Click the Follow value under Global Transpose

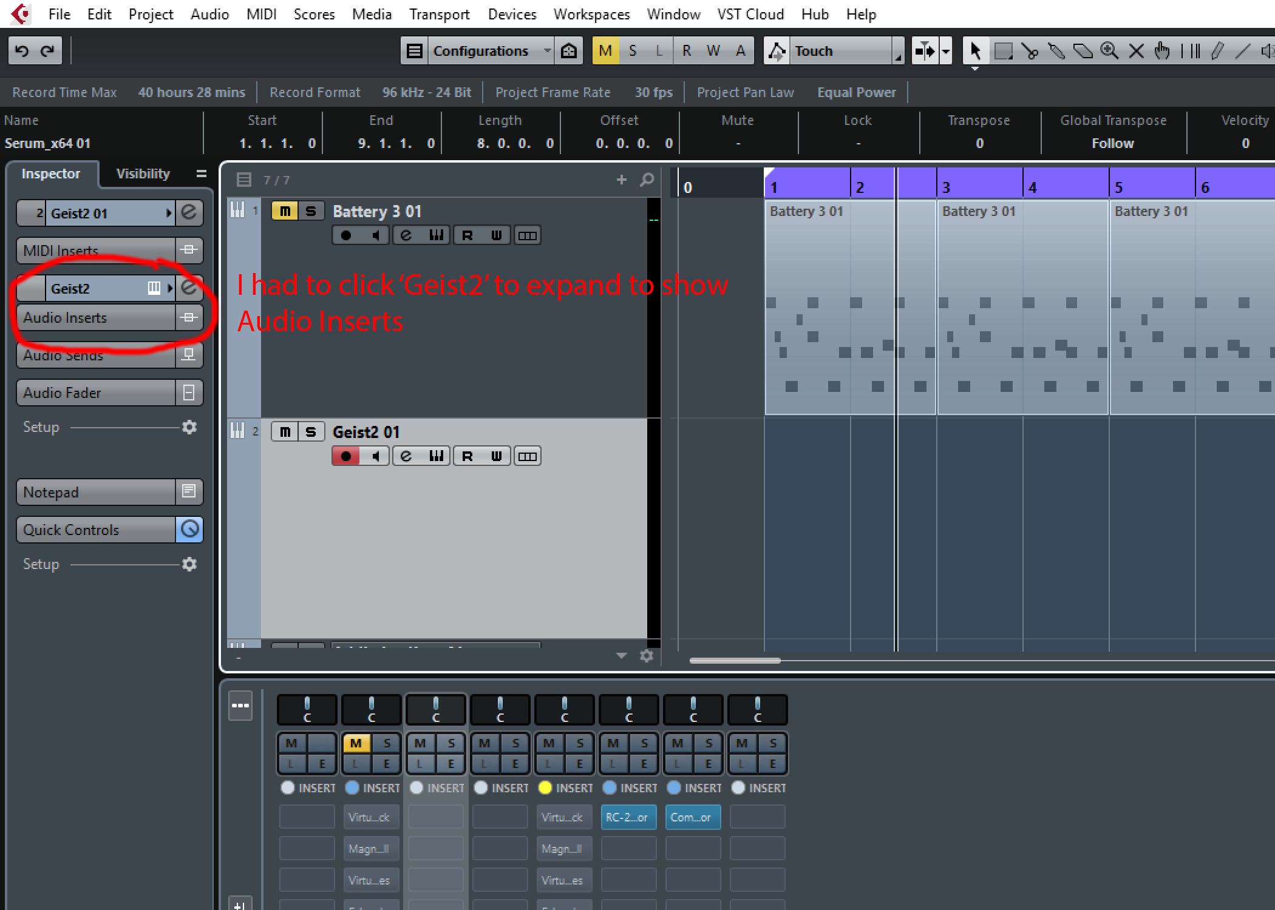point(1113,143)
